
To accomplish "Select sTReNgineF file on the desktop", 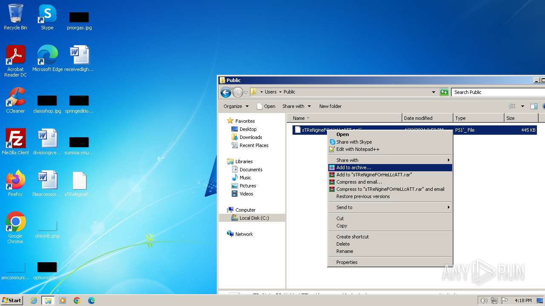I will [x=79, y=183].
